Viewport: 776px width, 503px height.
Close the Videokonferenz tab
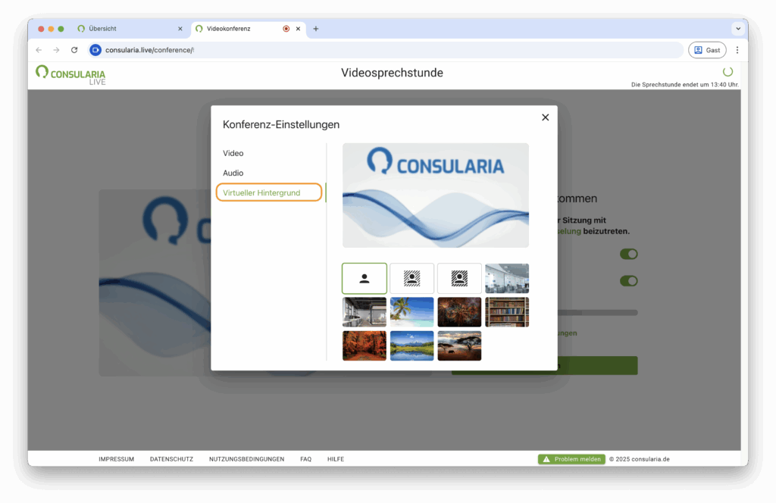coord(298,29)
